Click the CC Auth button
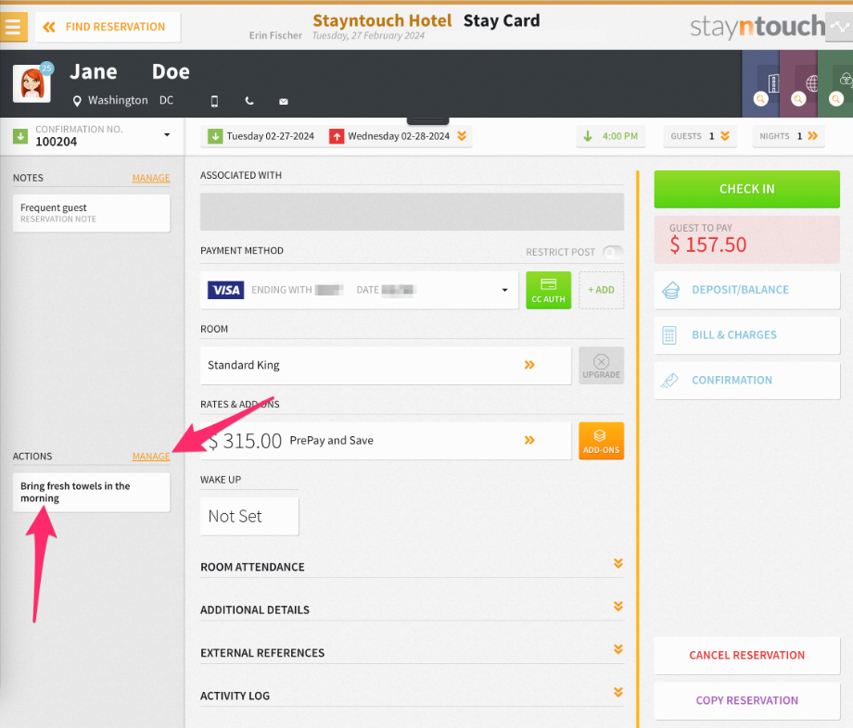 tap(548, 290)
